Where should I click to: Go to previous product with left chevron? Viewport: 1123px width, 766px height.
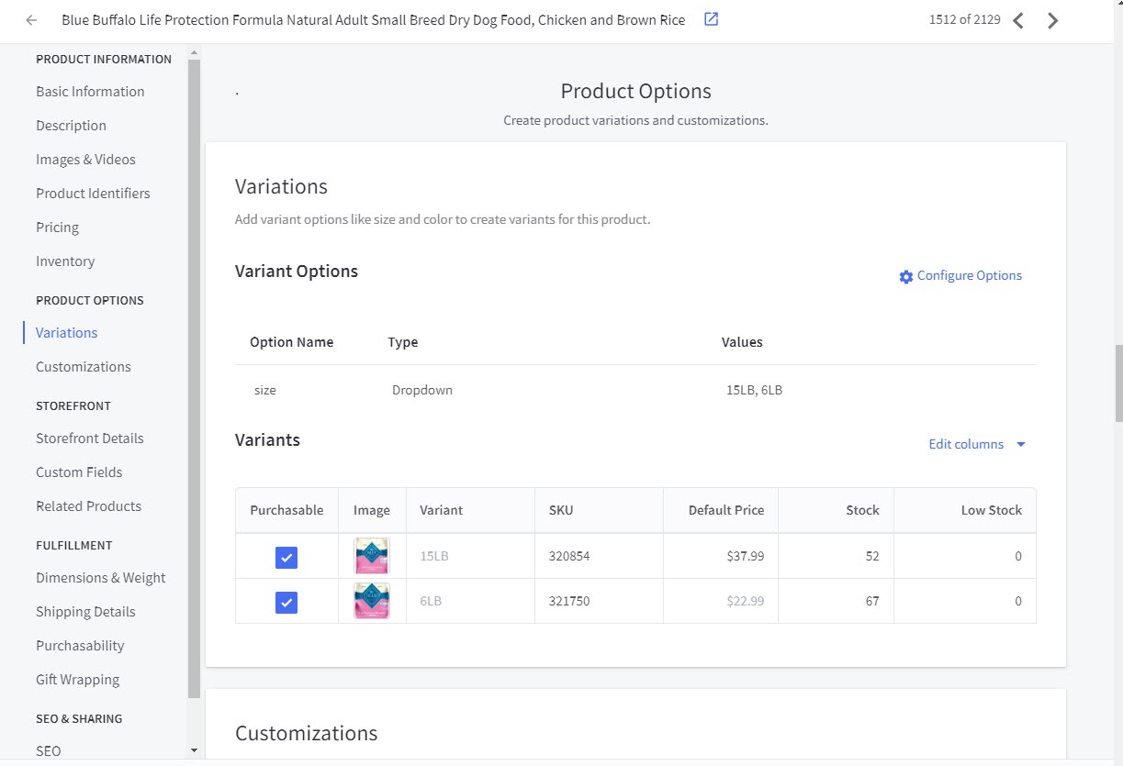coord(1018,20)
